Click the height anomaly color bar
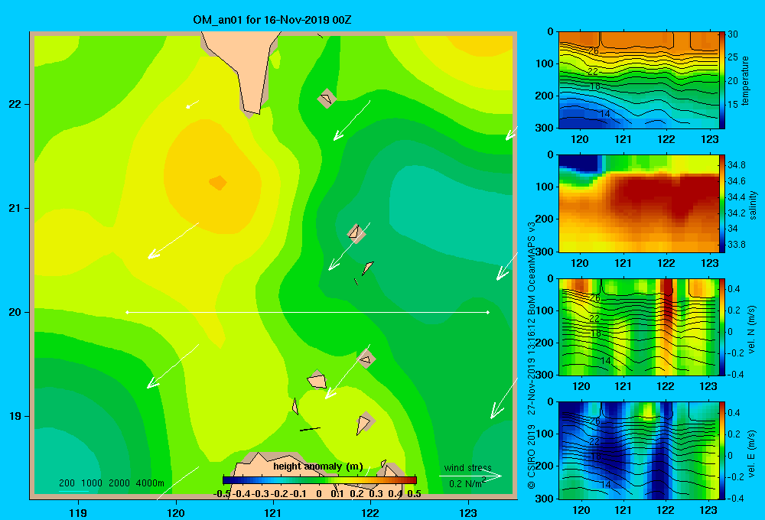Image resolution: width=765 pixels, height=520 pixels. point(320,480)
